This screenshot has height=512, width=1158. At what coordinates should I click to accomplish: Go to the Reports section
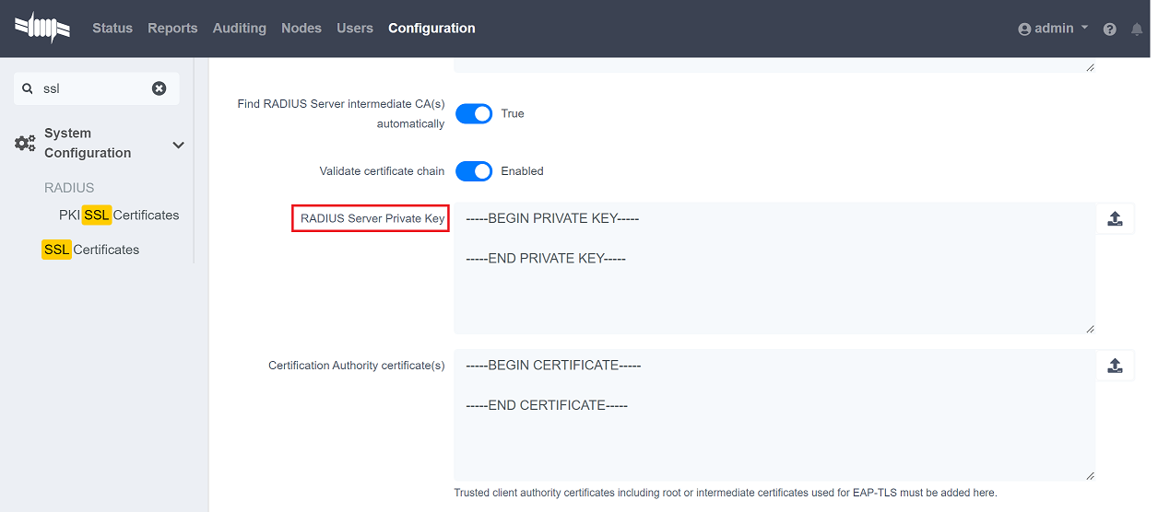pyautogui.click(x=172, y=29)
